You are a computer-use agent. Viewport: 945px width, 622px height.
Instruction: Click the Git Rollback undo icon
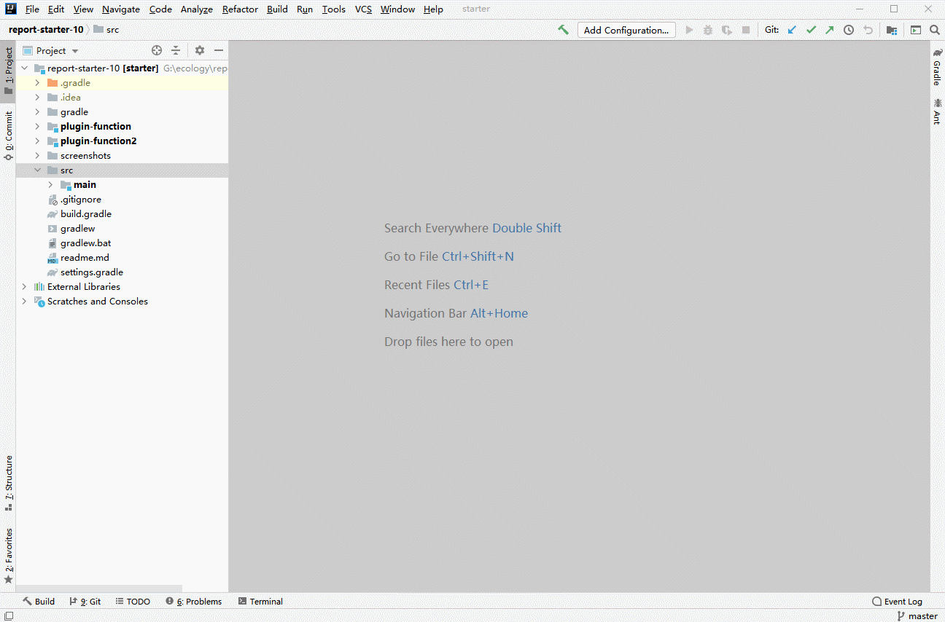(868, 30)
